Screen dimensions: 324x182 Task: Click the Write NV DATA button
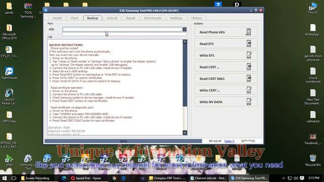click(226, 102)
